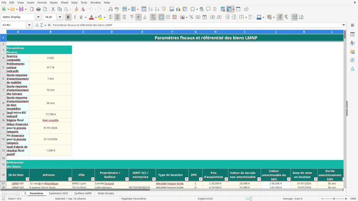Add a decimal place
The image size is (358, 201).
click(x=213, y=17)
